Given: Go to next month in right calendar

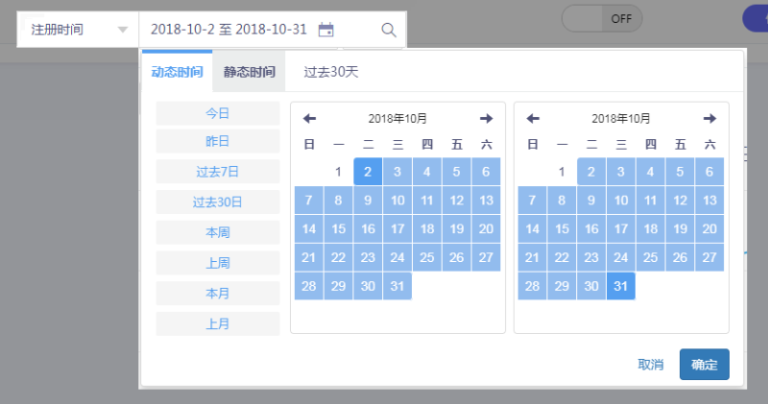Looking at the screenshot, I should pos(709,118).
